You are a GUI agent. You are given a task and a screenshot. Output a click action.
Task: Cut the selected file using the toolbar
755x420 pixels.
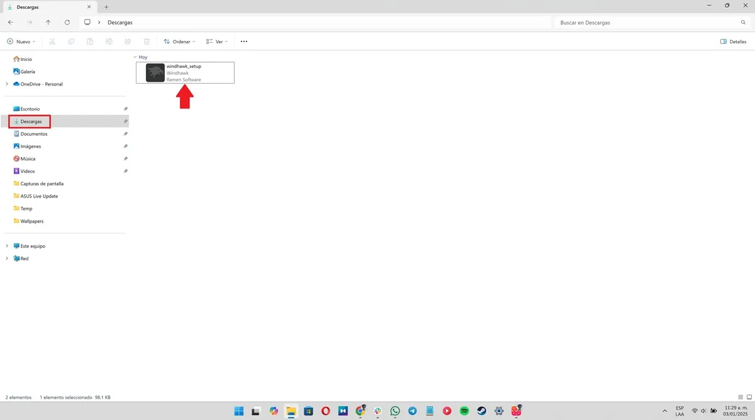click(52, 41)
